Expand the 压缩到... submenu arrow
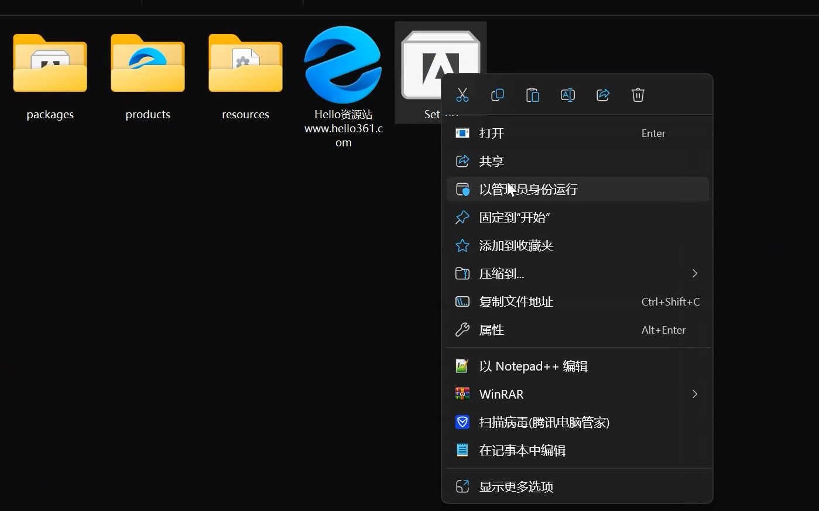This screenshot has height=511, width=819. tap(694, 273)
